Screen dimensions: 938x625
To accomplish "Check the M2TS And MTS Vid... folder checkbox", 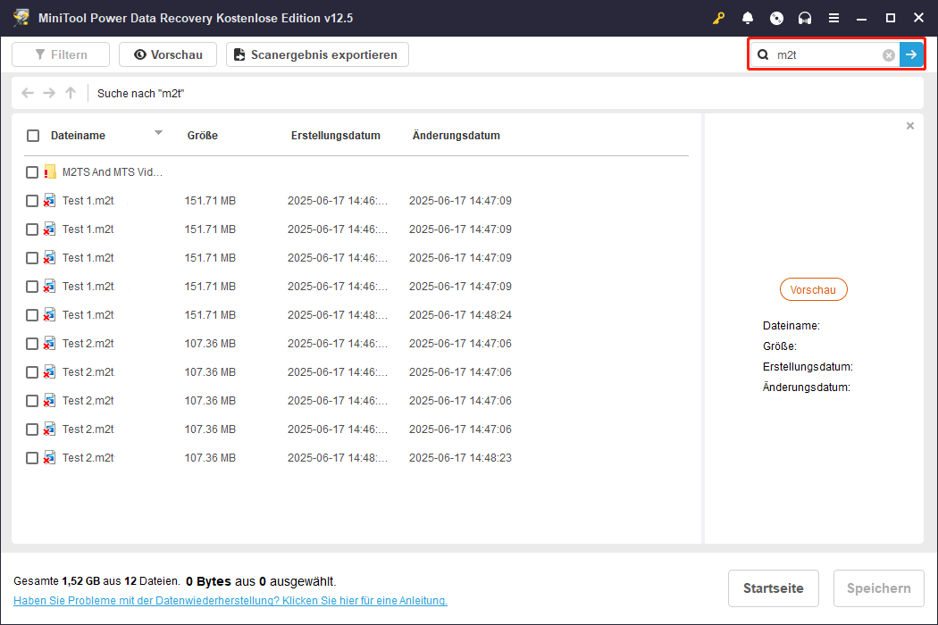I will tap(32, 172).
